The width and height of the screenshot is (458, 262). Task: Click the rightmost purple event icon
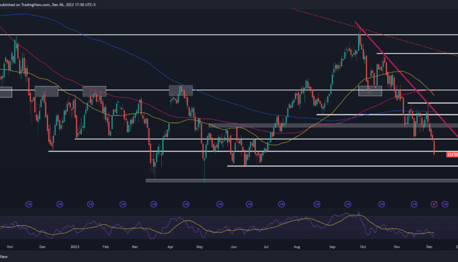coord(446,204)
